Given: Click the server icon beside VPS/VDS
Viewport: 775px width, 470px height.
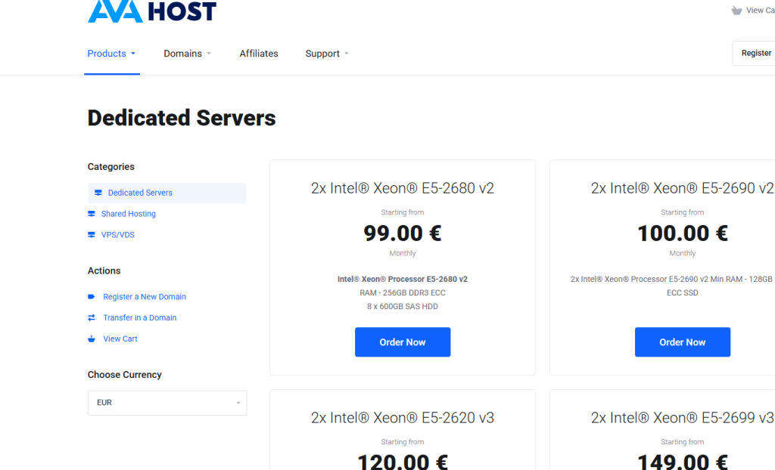Looking at the screenshot, I should (x=92, y=235).
